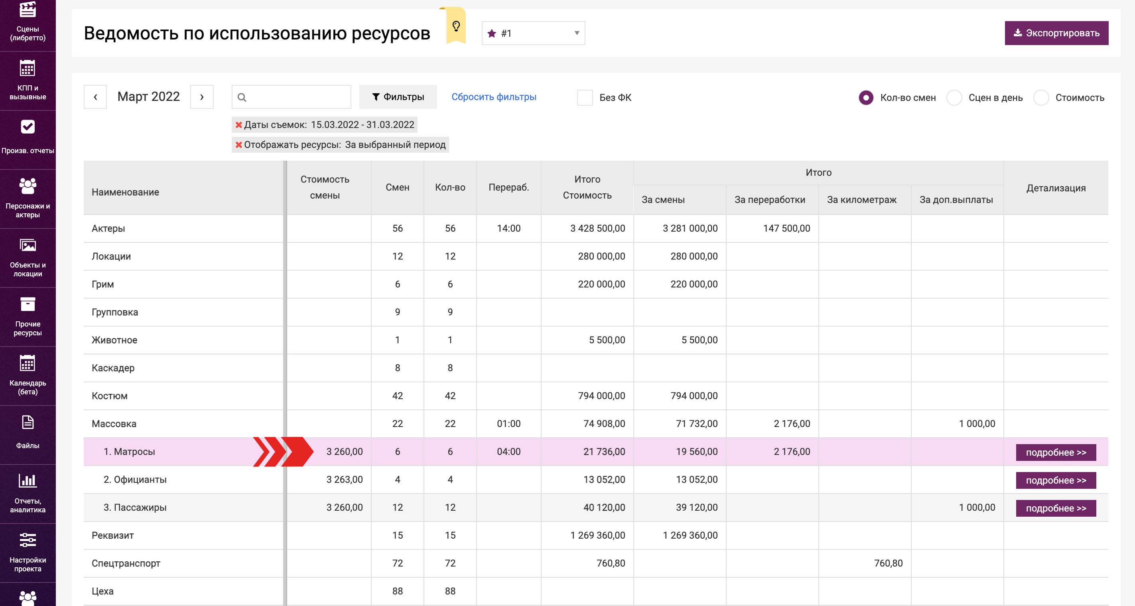This screenshot has height=606, width=1135.
Task: Open Календарь (бета) sidebar section
Action: [28, 376]
